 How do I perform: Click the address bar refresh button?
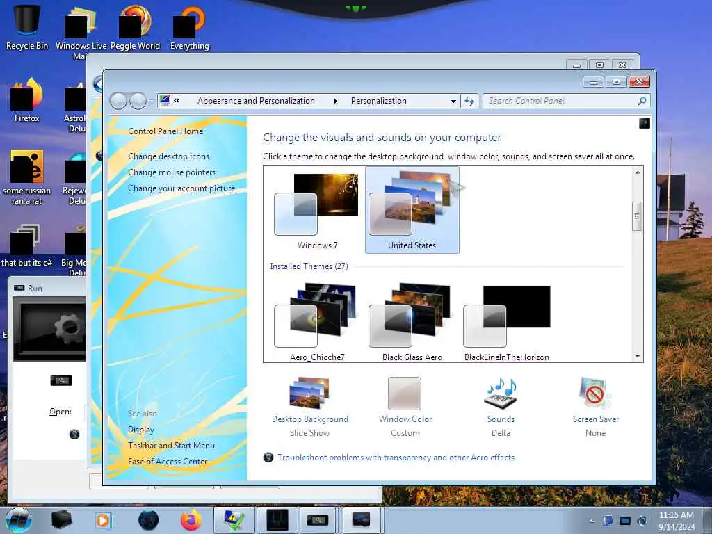[469, 101]
